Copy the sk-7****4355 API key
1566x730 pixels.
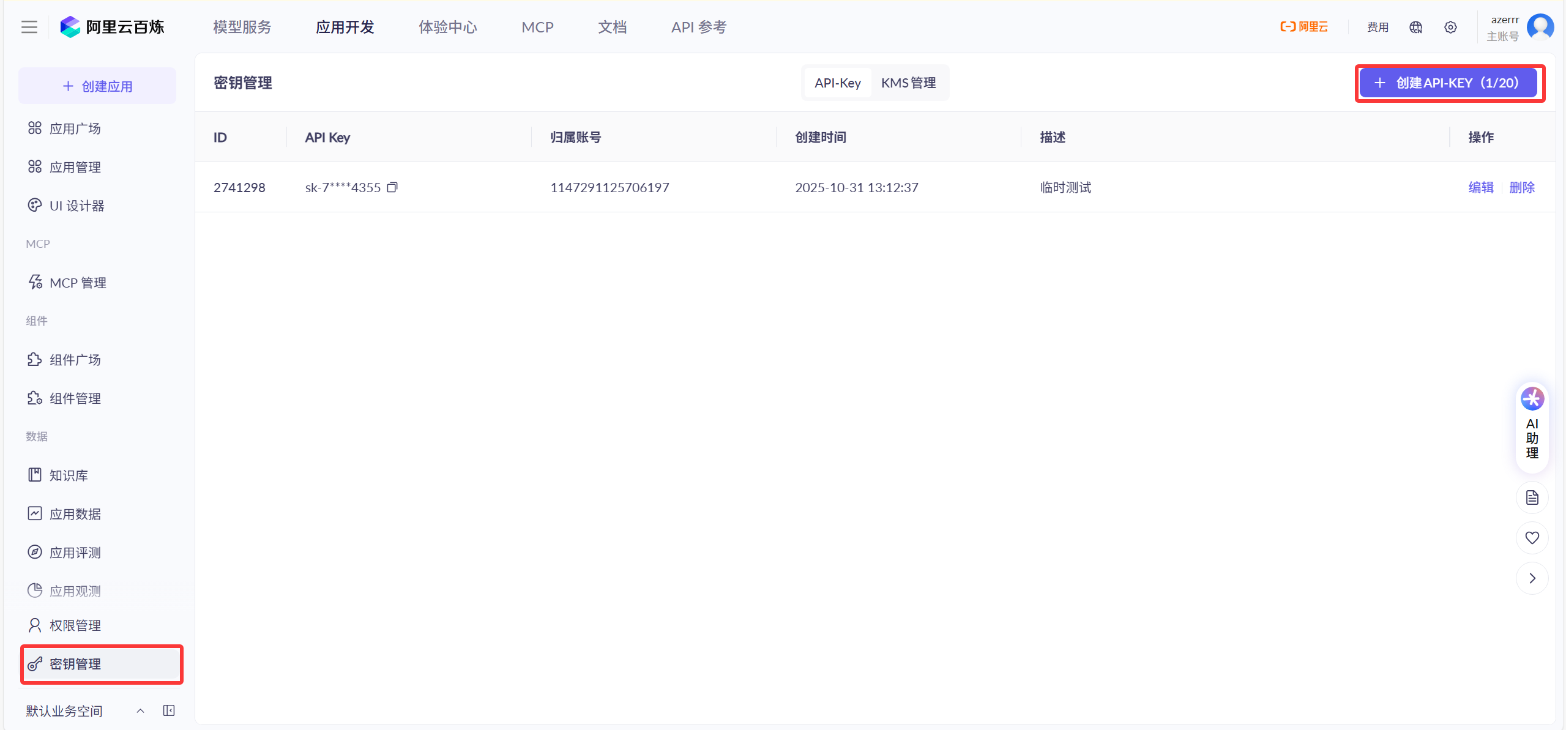[x=392, y=187]
